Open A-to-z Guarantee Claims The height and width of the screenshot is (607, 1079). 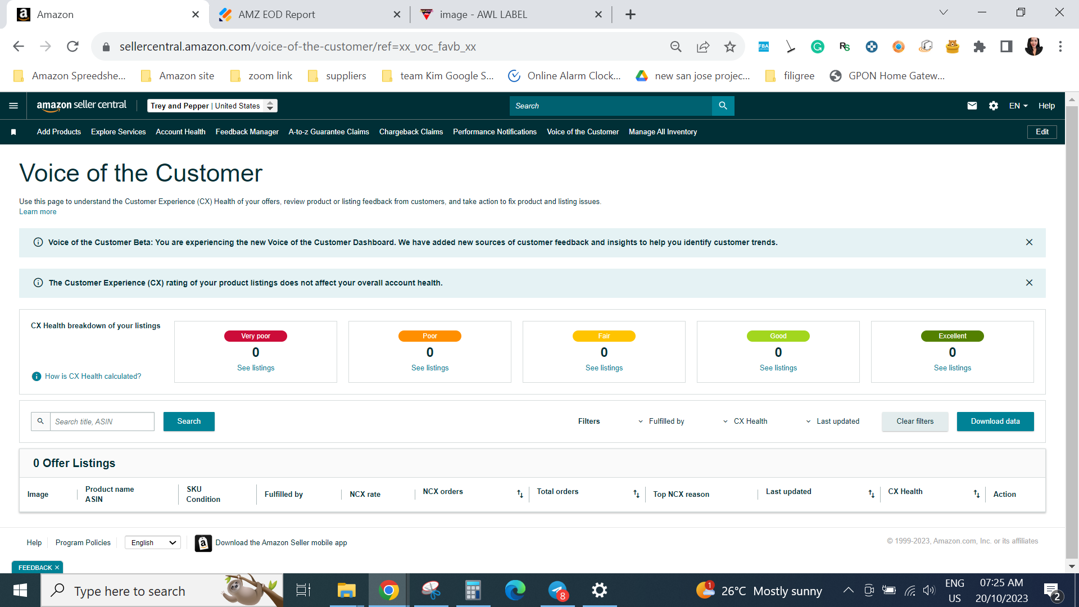tap(329, 132)
